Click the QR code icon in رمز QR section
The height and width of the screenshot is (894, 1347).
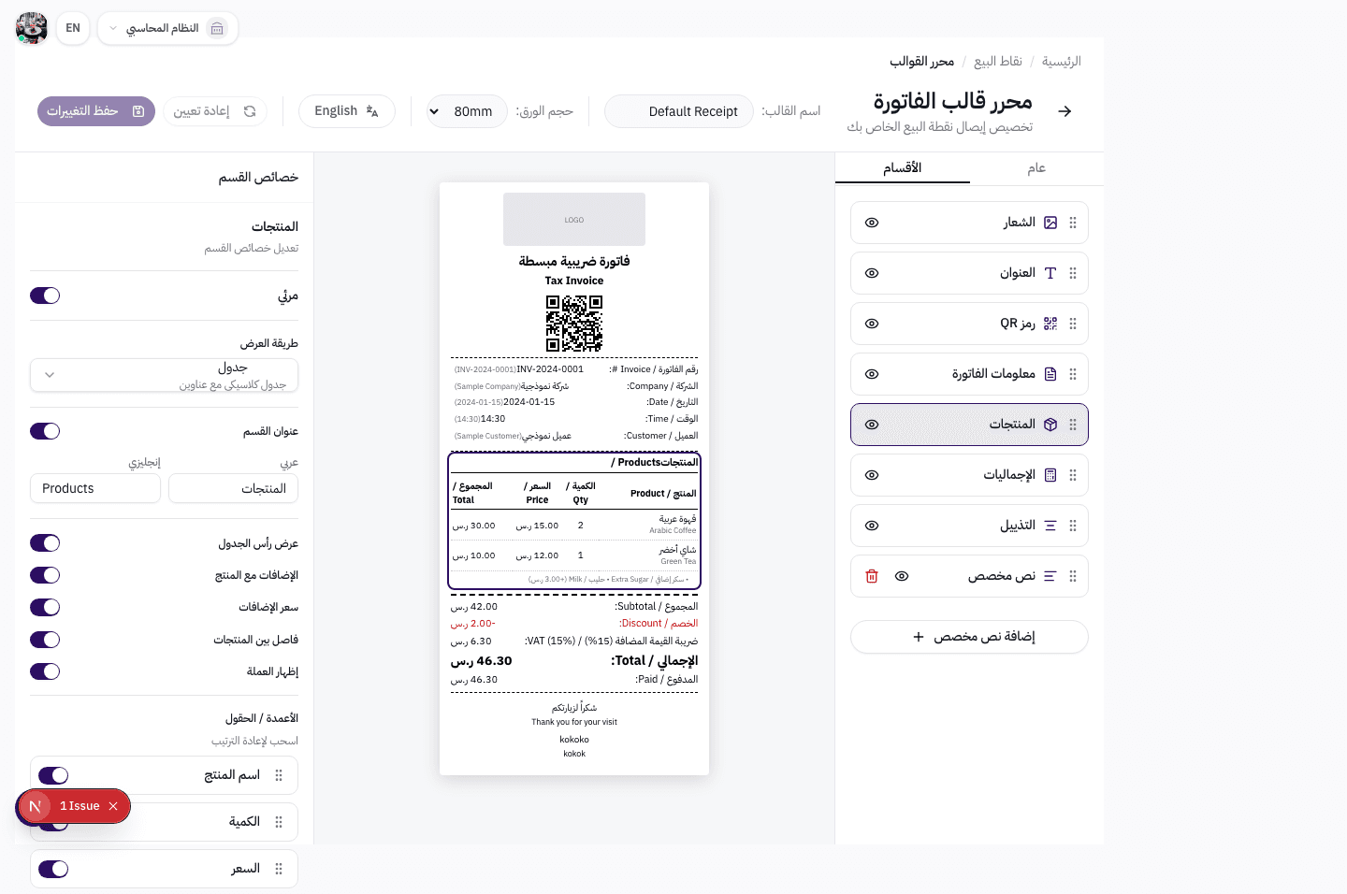(1050, 324)
